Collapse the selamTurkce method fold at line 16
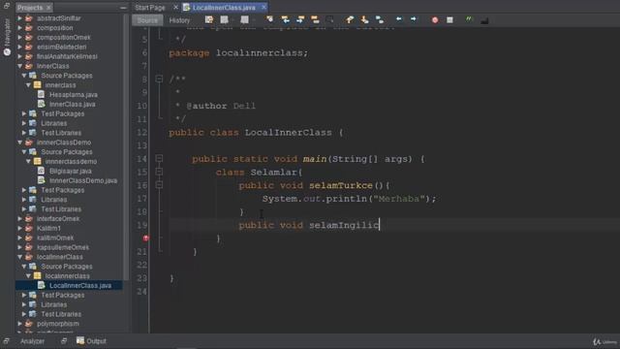The image size is (620, 349). click(x=159, y=185)
